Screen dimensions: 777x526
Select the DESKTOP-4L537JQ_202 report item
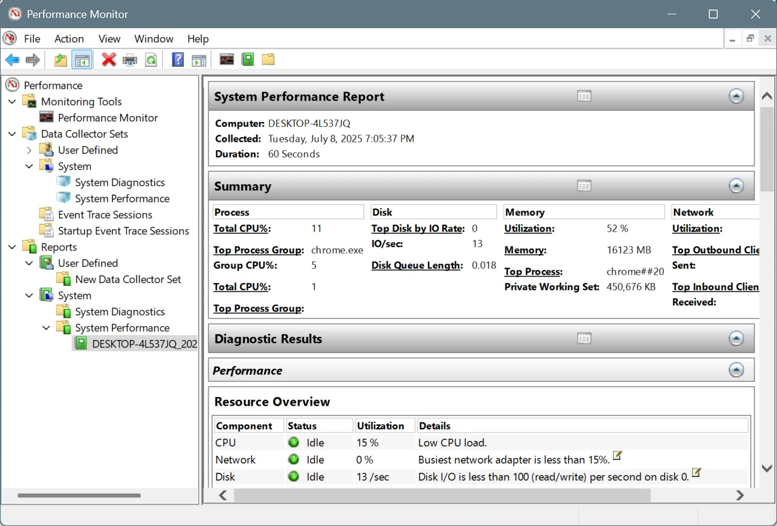[144, 344]
